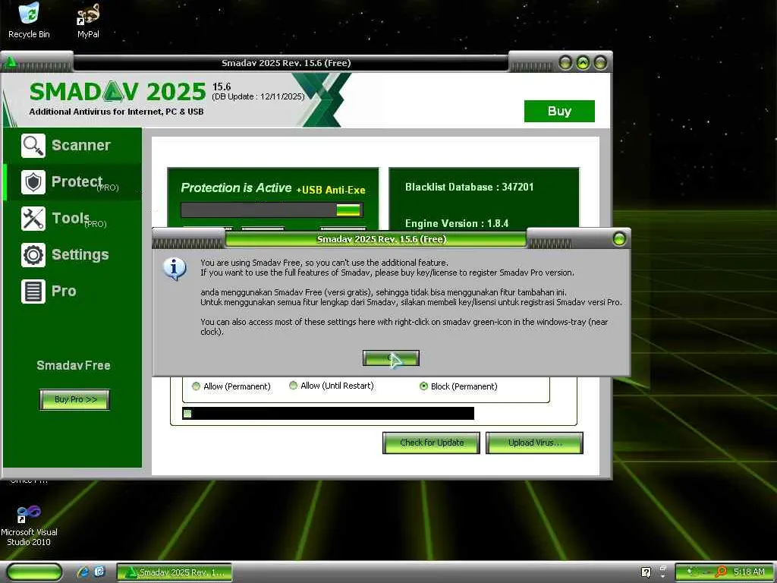Click the help question mark tray icon
Screen dimensions: 777x583
click(646, 572)
